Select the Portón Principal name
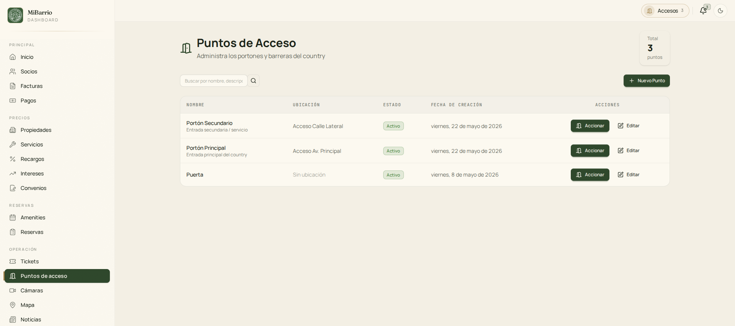Image resolution: width=735 pixels, height=326 pixels. click(206, 148)
